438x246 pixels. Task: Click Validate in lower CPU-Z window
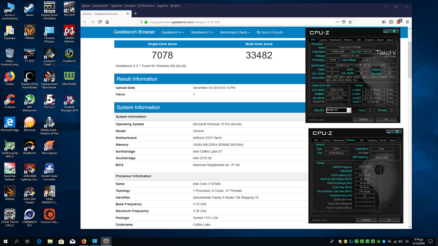(x=366, y=220)
